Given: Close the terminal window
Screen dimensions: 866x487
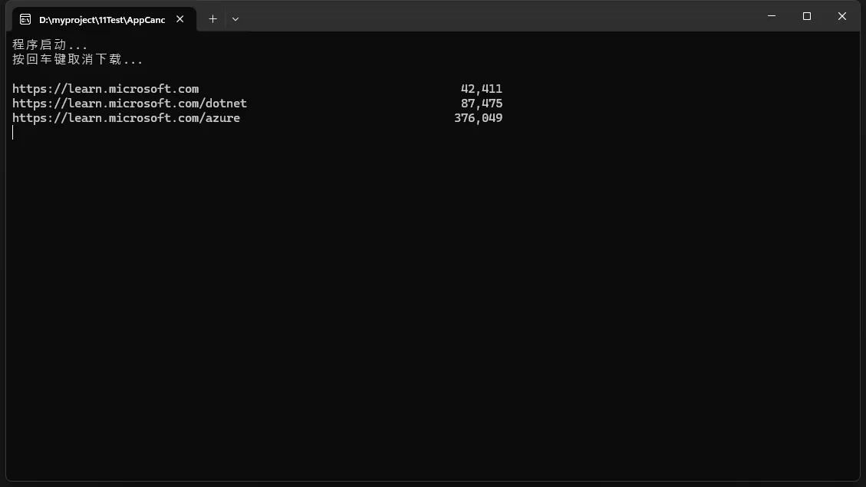Looking at the screenshot, I should 841,16.
